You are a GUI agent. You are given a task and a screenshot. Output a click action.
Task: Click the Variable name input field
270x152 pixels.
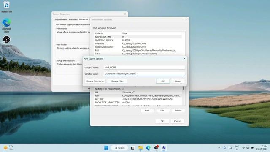pyautogui.click(x=144, y=68)
